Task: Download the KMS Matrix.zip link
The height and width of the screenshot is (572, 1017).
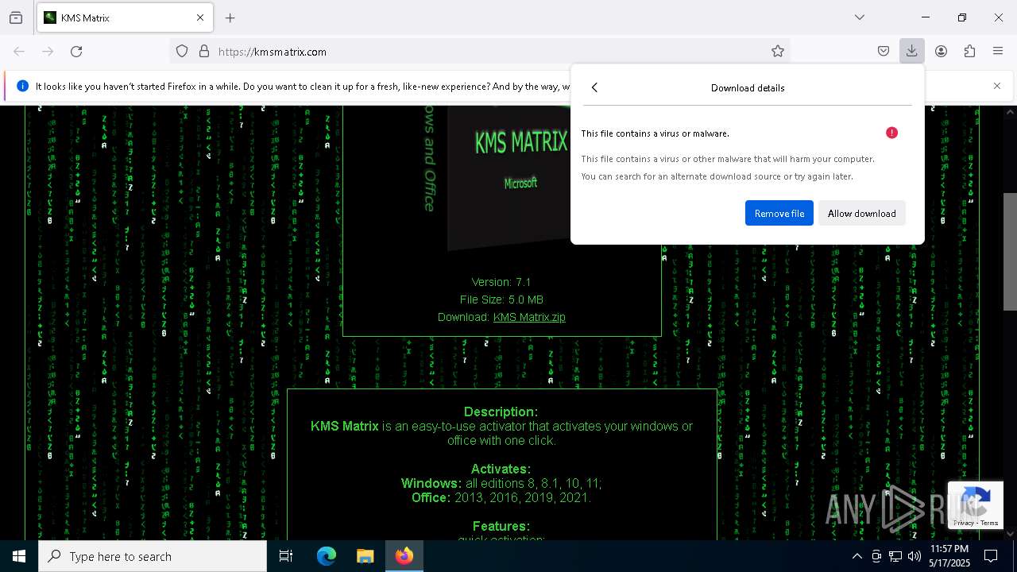Action: pyautogui.click(x=529, y=317)
